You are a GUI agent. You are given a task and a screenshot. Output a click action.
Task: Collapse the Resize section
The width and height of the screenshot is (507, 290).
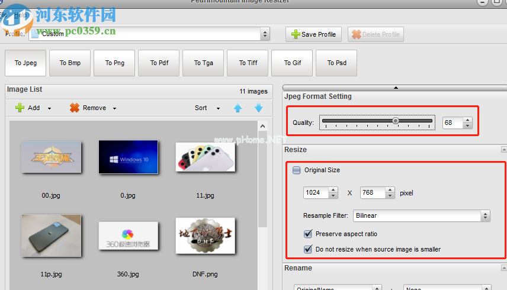[503, 150]
